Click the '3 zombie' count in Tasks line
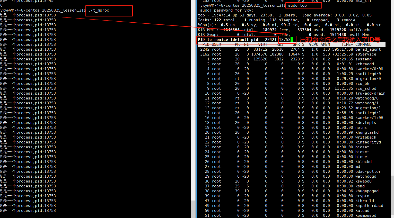The image size is (394, 218). 346,20
